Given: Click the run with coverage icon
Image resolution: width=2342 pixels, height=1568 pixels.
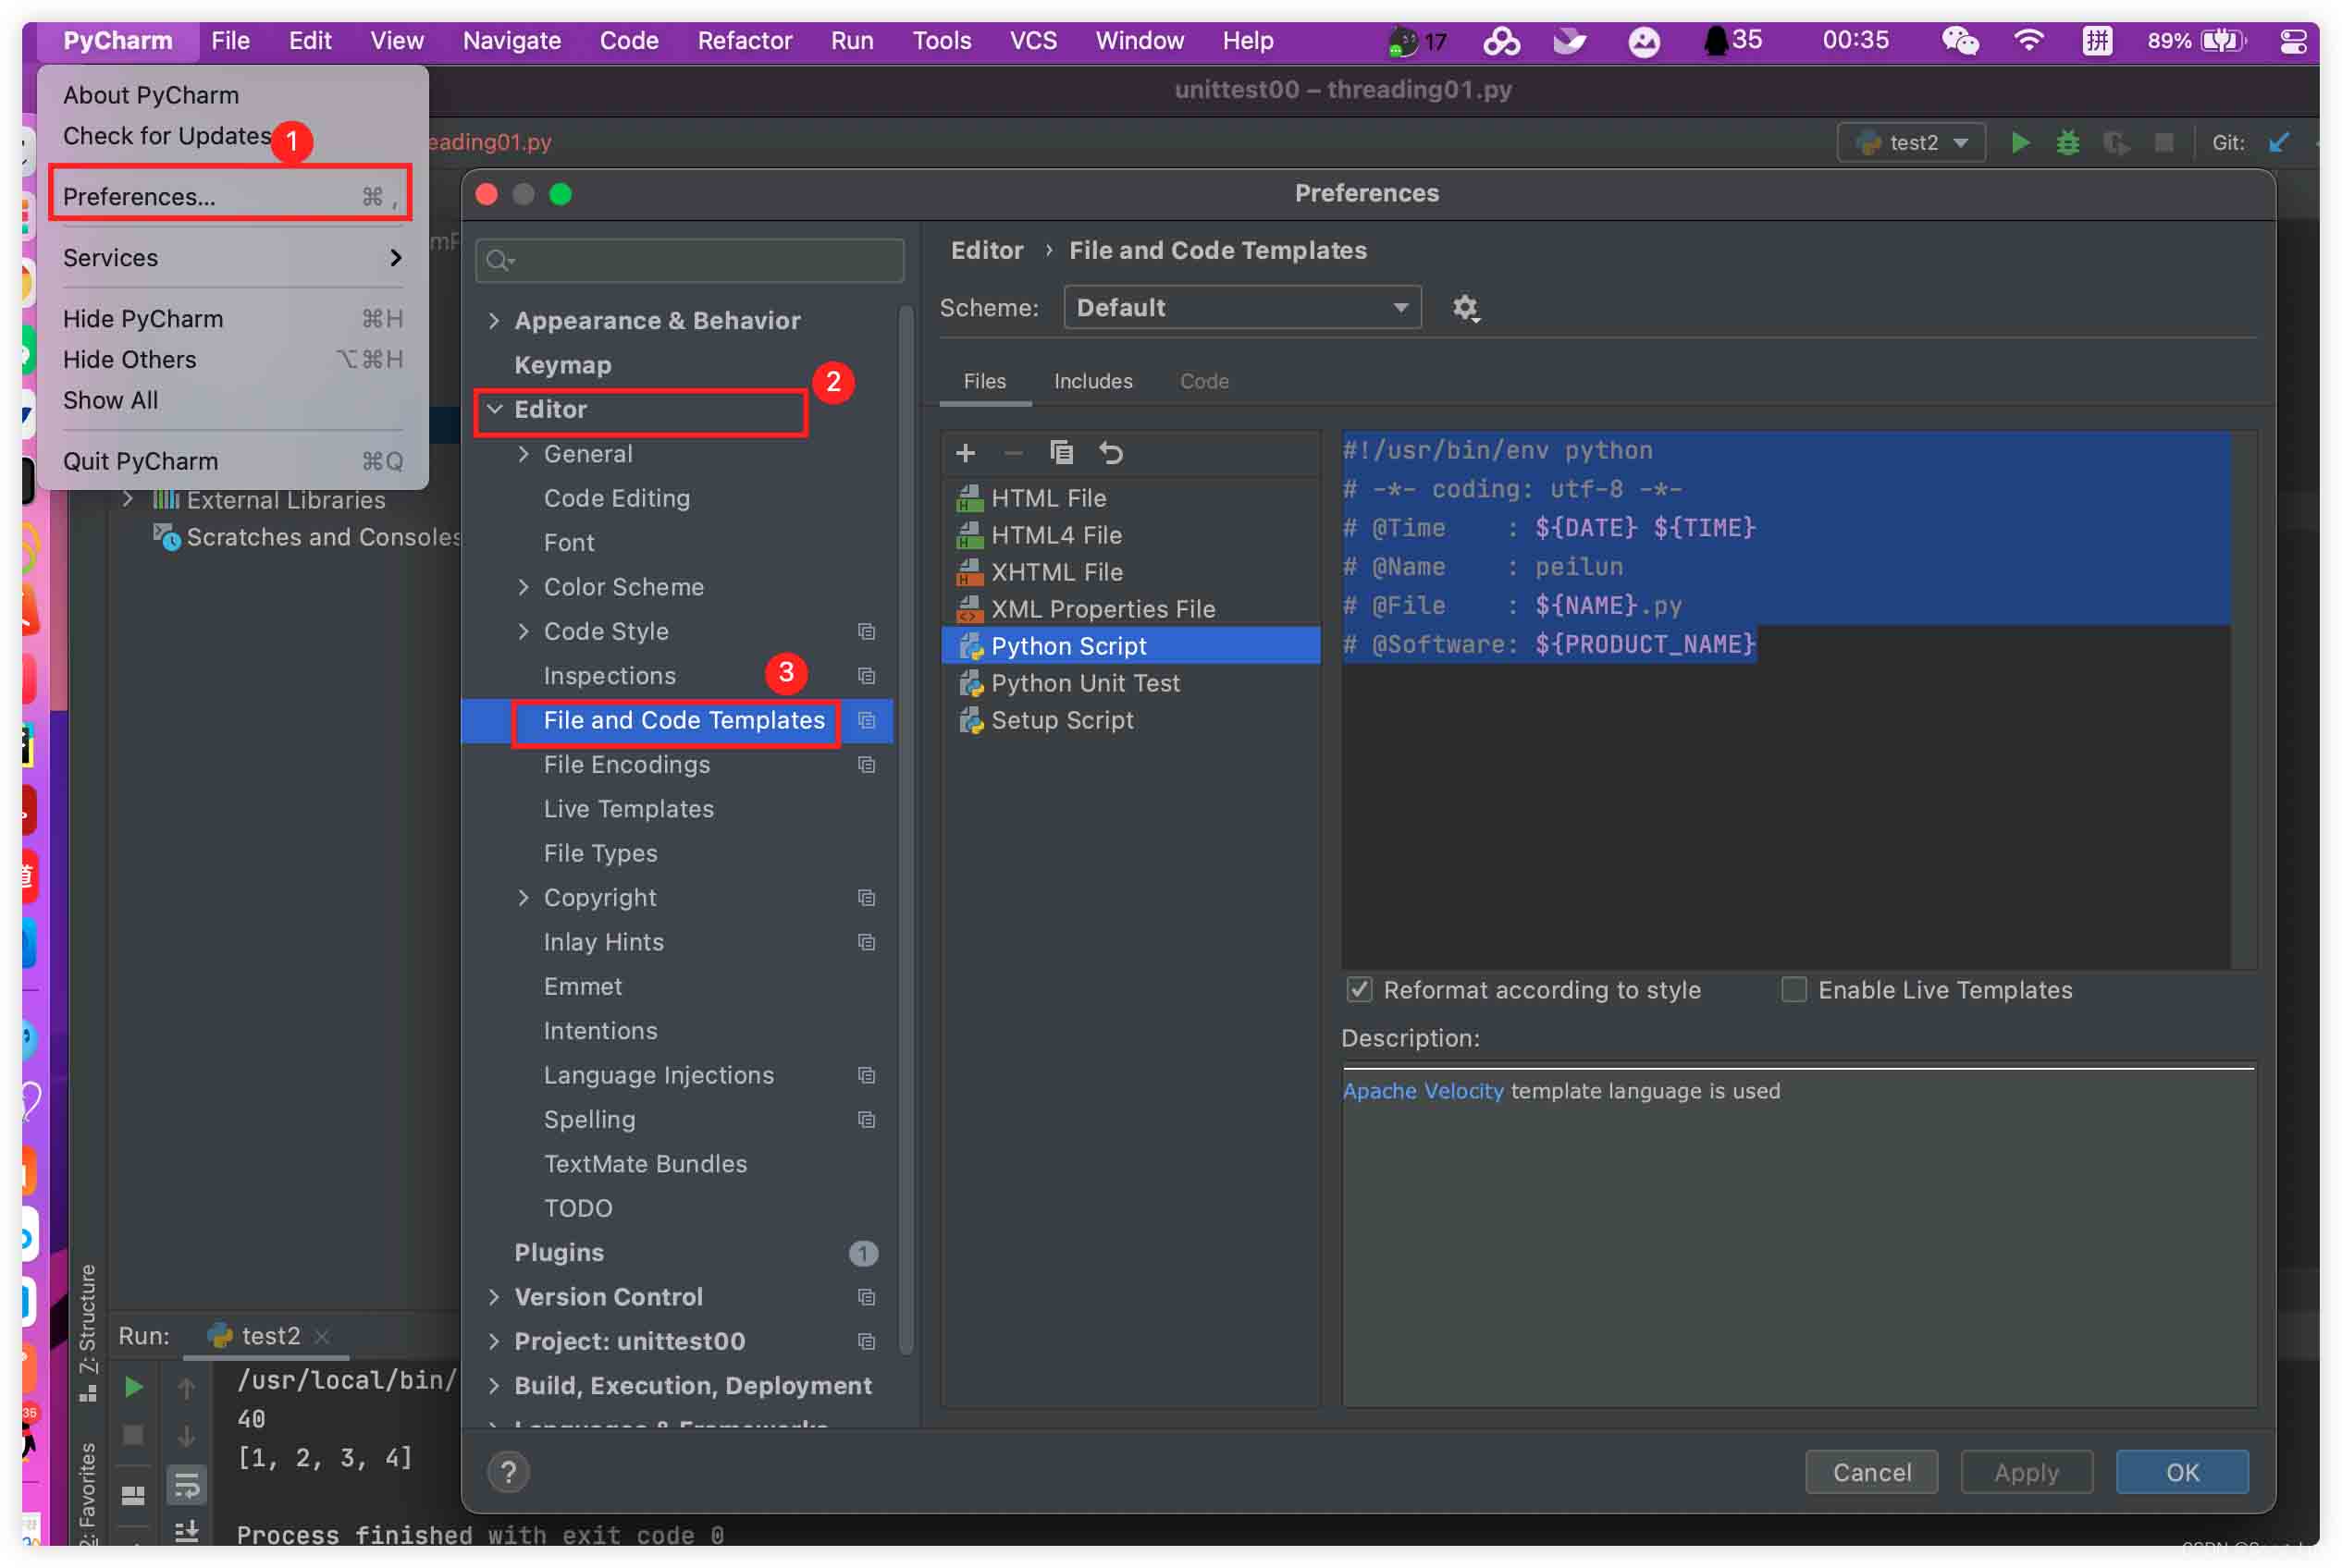Looking at the screenshot, I should [x=2116, y=142].
